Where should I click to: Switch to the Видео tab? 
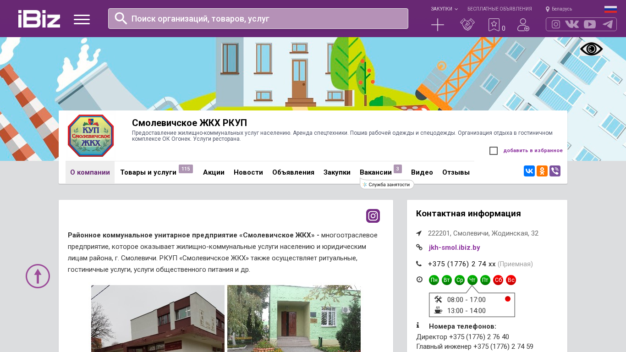(x=422, y=172)
